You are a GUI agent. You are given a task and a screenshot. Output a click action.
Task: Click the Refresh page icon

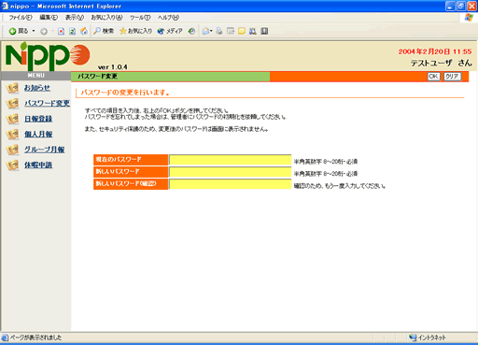click(72, 31)
